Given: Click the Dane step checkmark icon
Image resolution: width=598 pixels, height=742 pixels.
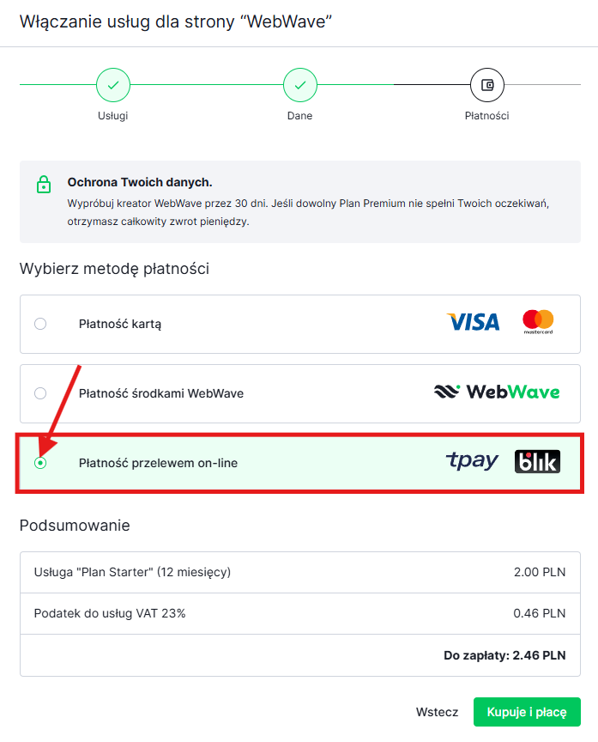Looking at the screenshot, I should [x=299, y=85].
